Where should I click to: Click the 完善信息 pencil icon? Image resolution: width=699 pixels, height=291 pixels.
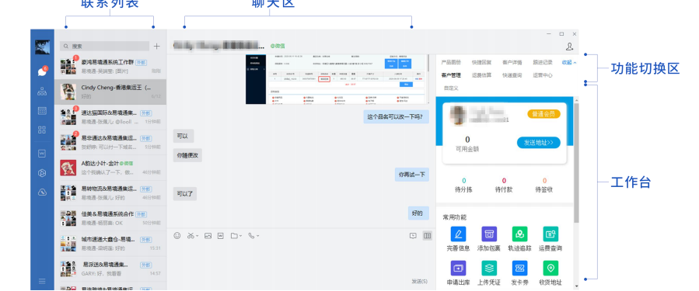click(x=458, y=234)
